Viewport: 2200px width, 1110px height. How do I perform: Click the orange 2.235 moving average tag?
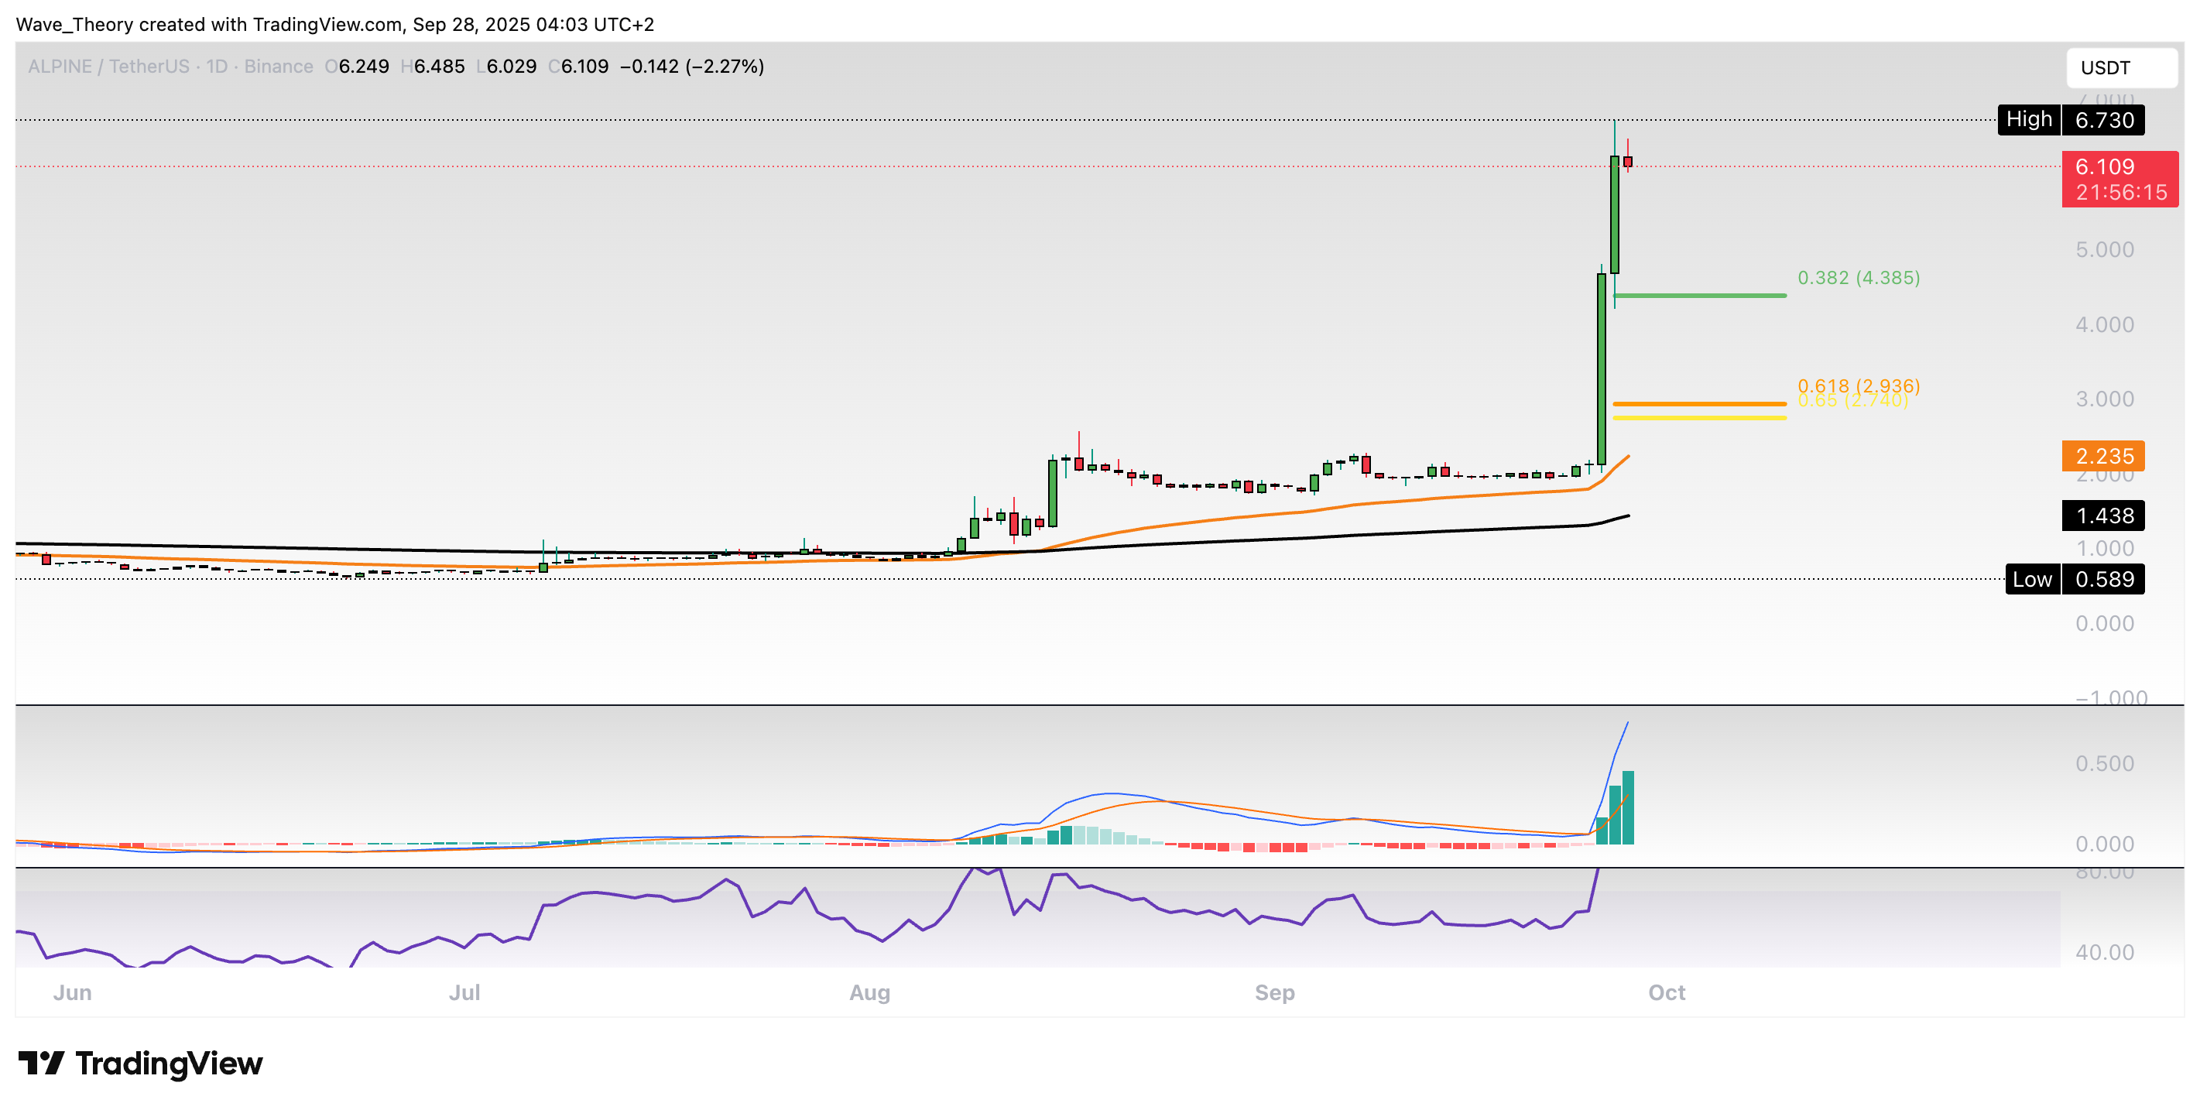tap(2102, 456)
